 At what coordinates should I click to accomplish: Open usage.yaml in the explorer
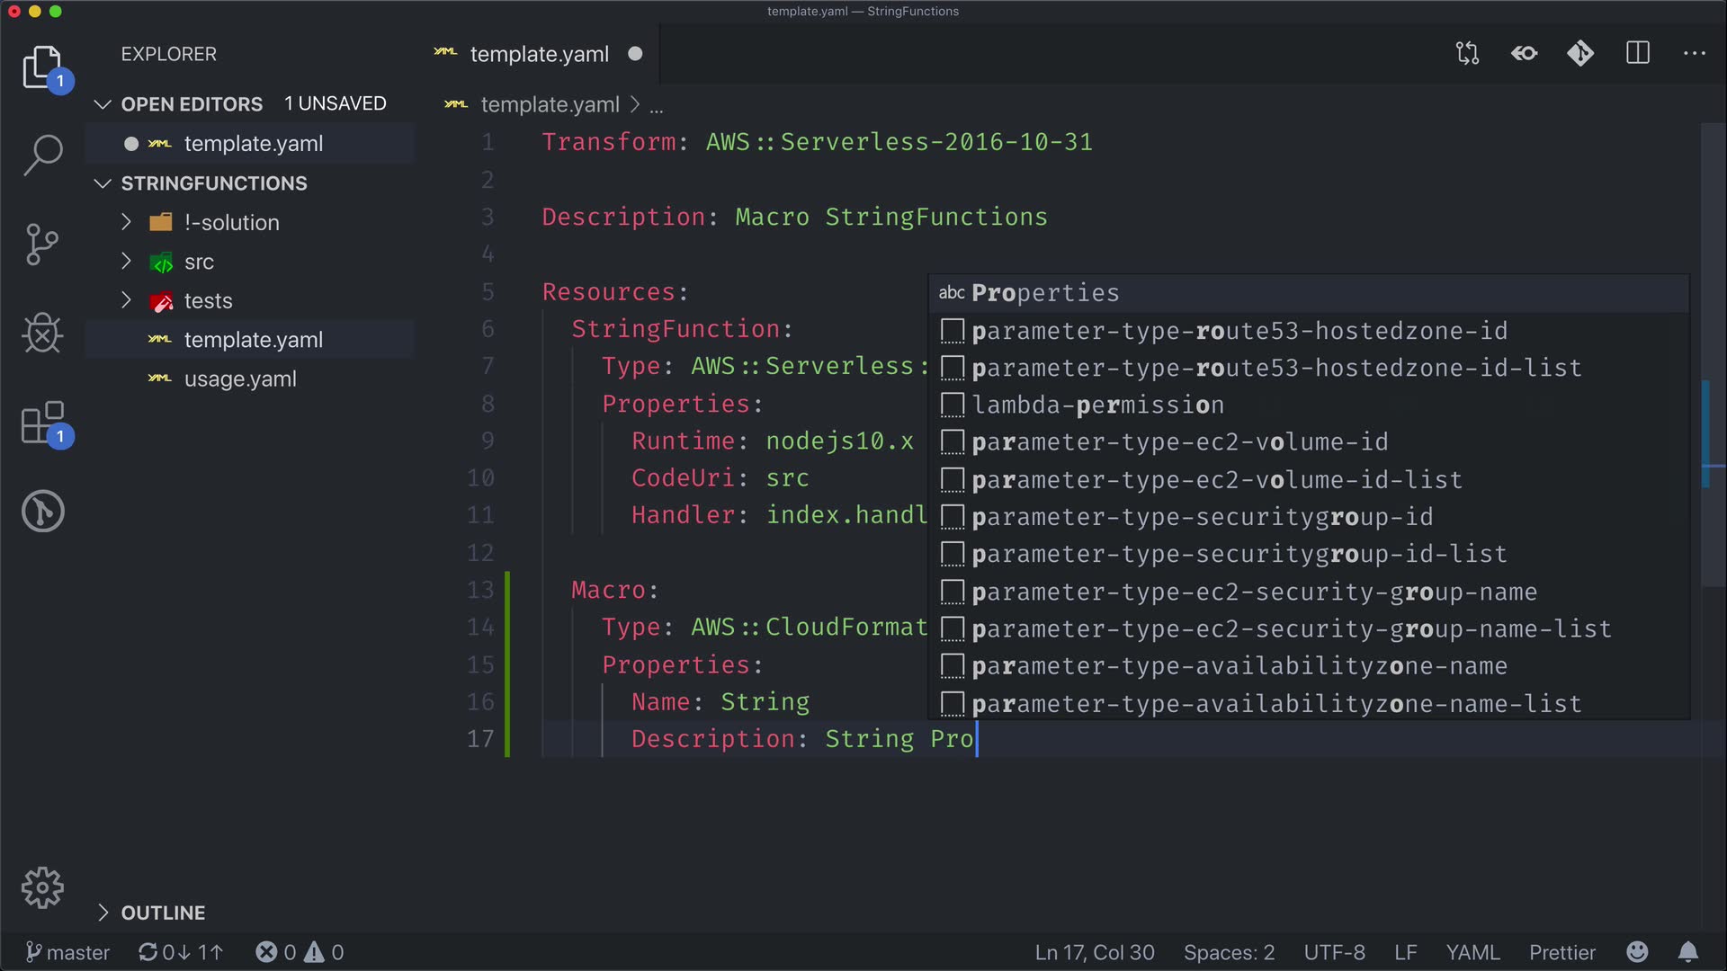(240, 379)
